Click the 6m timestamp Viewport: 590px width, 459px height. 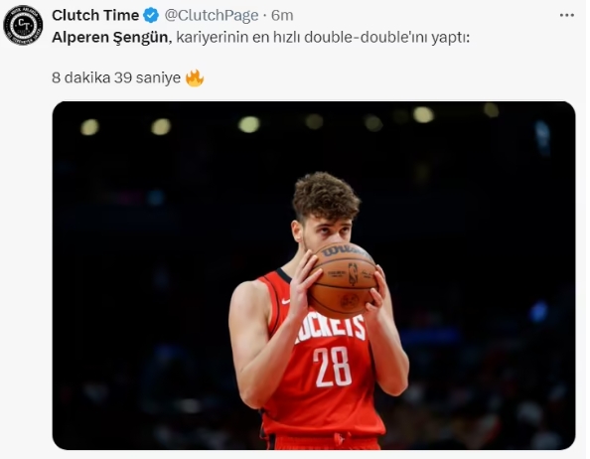tap(282, 16)
